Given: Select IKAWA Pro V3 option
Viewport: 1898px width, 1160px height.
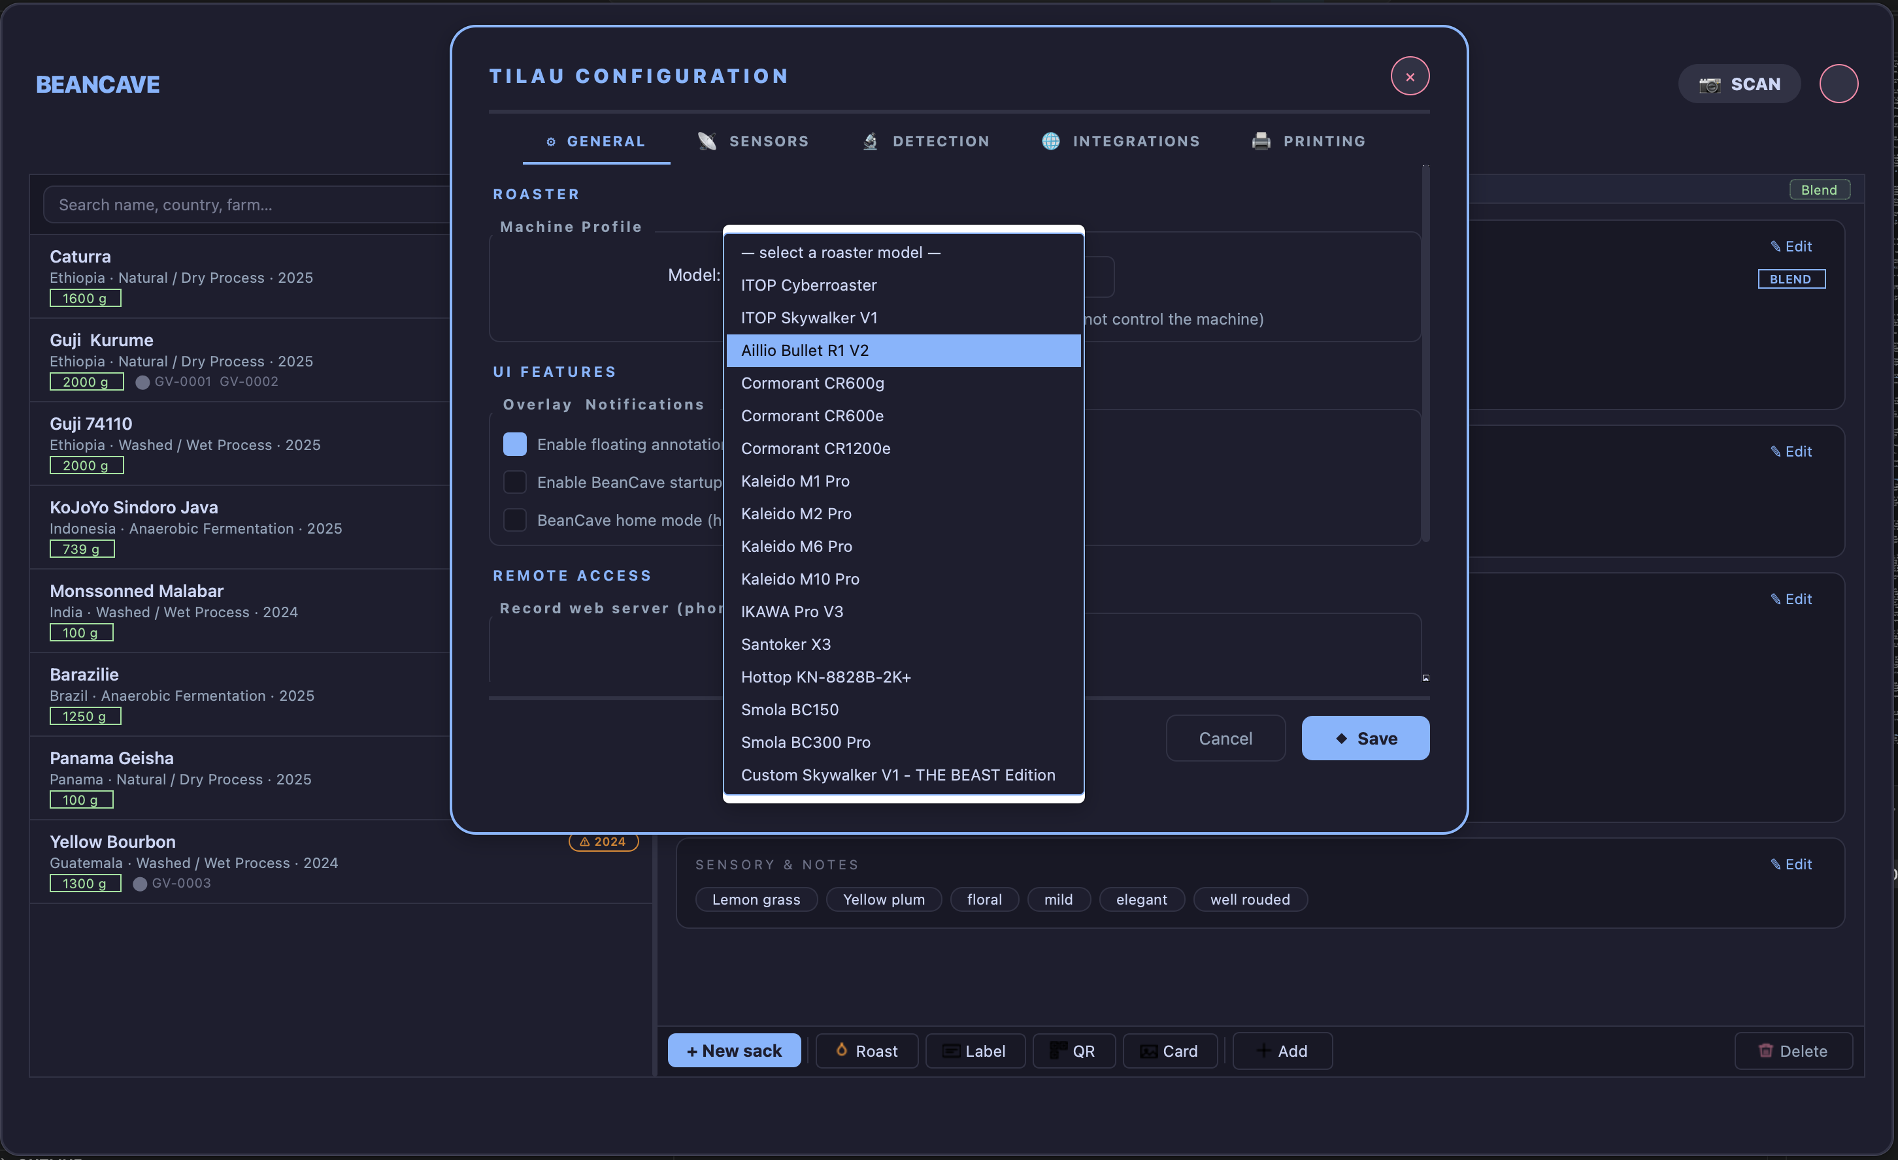Looking at the screenshot, I should 903,612.
